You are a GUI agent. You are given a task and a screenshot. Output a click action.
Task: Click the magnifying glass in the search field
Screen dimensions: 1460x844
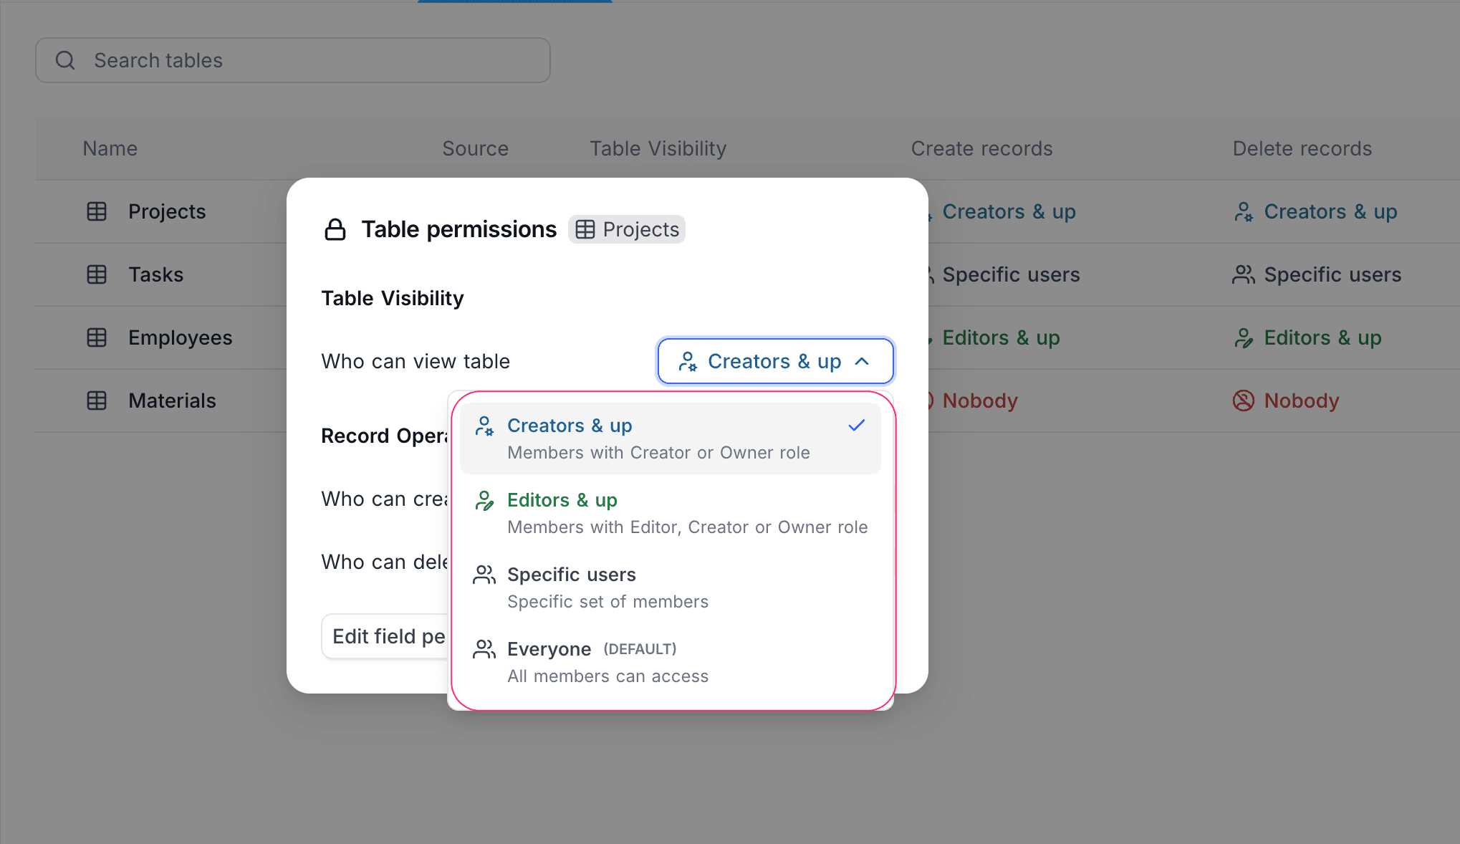65,60
